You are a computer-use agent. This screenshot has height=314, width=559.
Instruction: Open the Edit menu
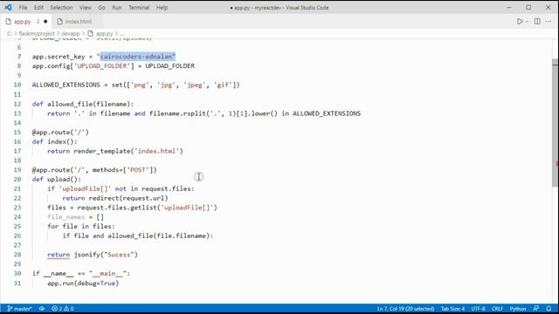coord(38,8)
